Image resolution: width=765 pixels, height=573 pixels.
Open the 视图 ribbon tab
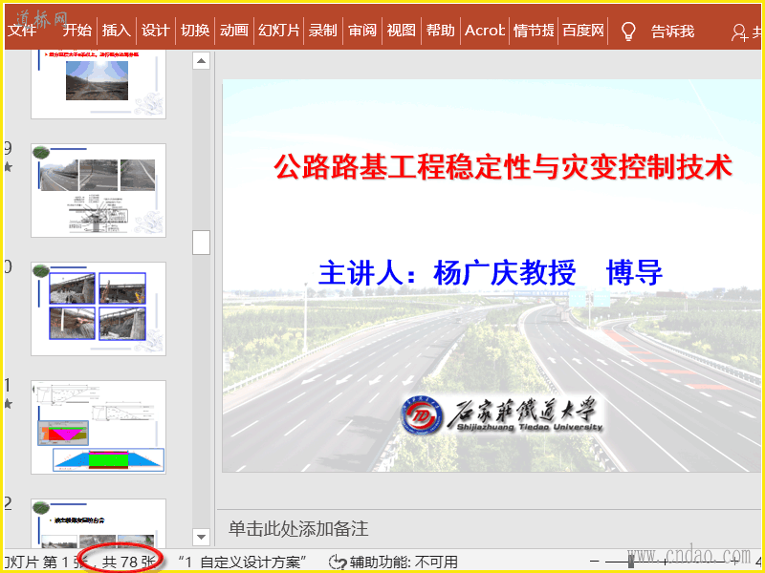click(x=401, y=31)
